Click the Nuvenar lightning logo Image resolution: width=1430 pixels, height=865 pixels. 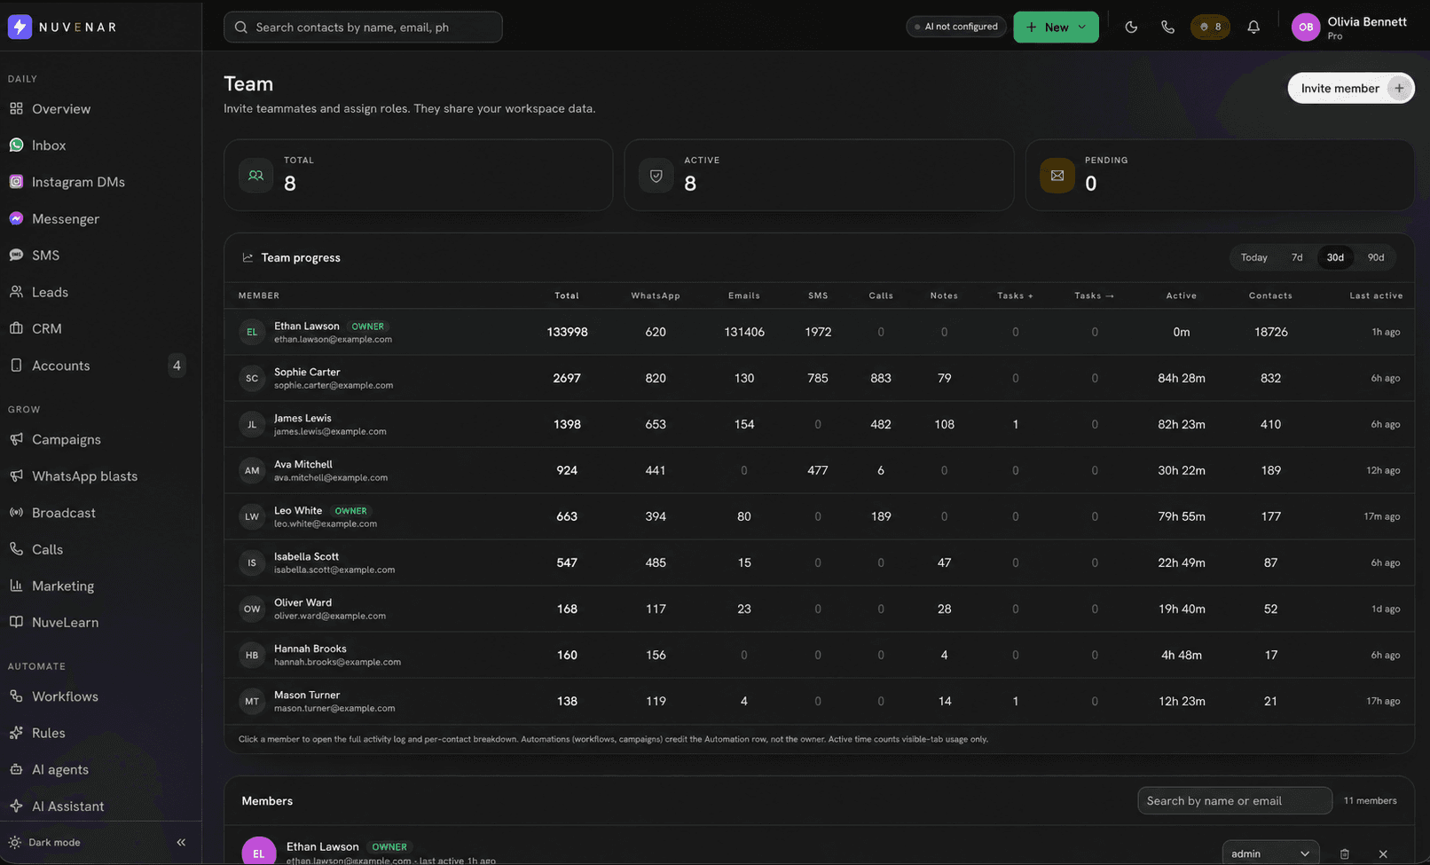click(20, 27)
